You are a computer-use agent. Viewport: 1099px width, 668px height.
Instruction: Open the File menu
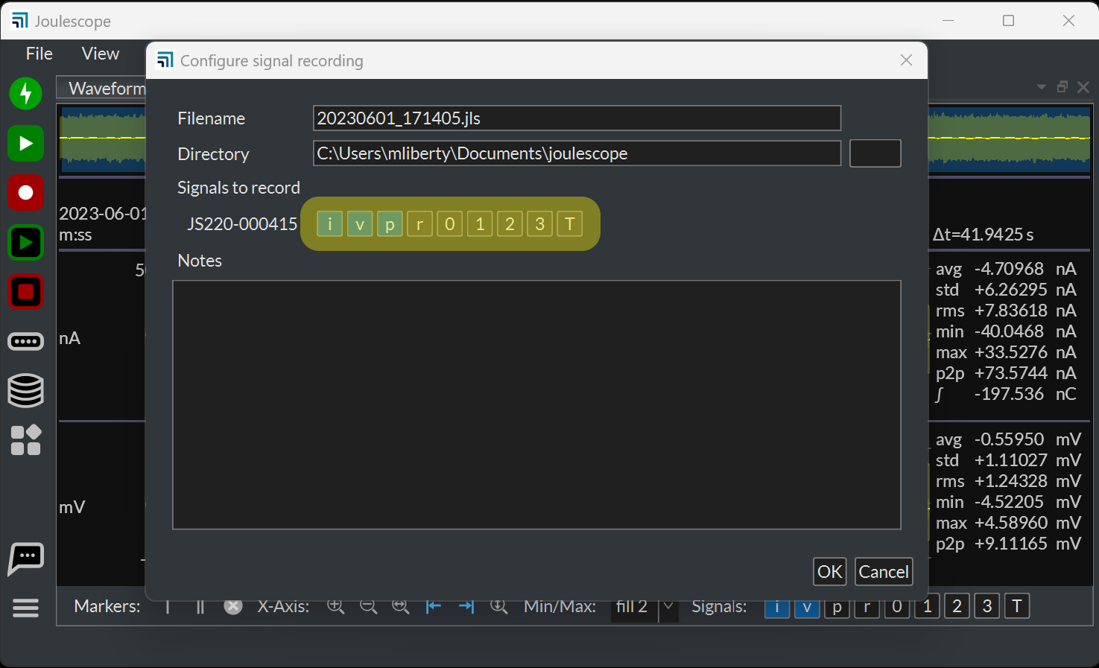(39, 54)
